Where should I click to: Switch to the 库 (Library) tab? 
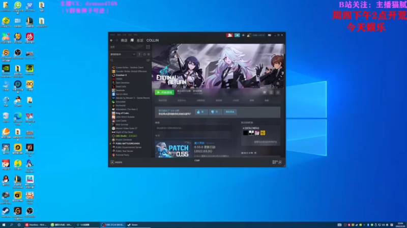coord(132,41)
